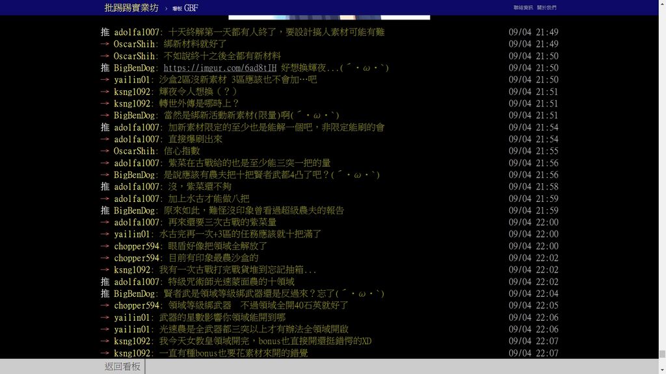
Task: Click comment '不如說終十之後全都有新材料'
Action: tap(222, 56)
